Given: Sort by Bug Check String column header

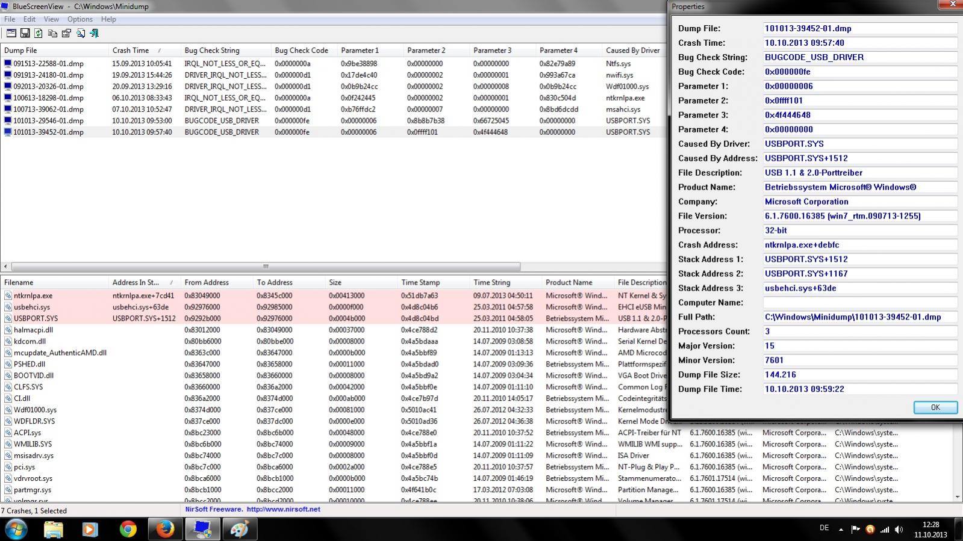Looking at the screenshot, I should click(x=226, y=51).
